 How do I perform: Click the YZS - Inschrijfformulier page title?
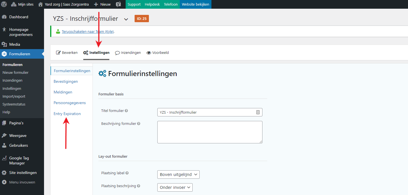[86, 19]
